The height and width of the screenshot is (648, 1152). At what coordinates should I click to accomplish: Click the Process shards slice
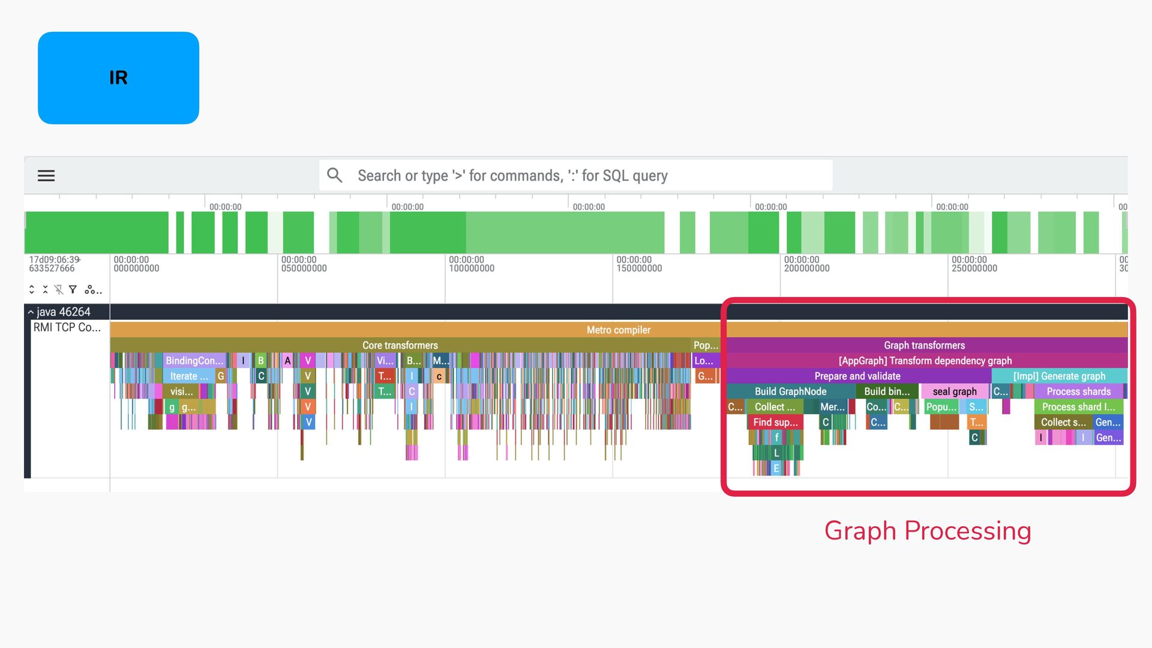click(1078, 391)
